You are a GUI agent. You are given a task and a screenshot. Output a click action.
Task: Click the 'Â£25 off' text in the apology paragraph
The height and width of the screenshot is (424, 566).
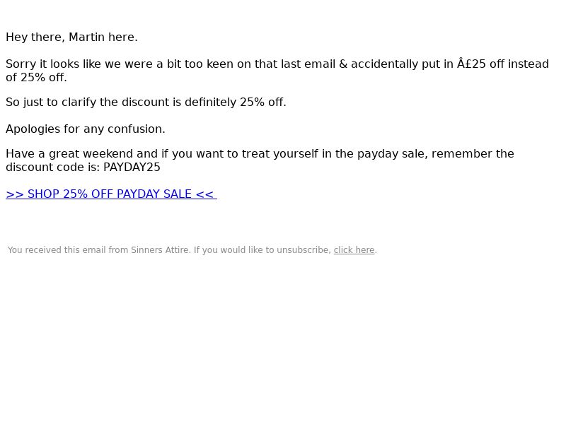tap(480, 64)
